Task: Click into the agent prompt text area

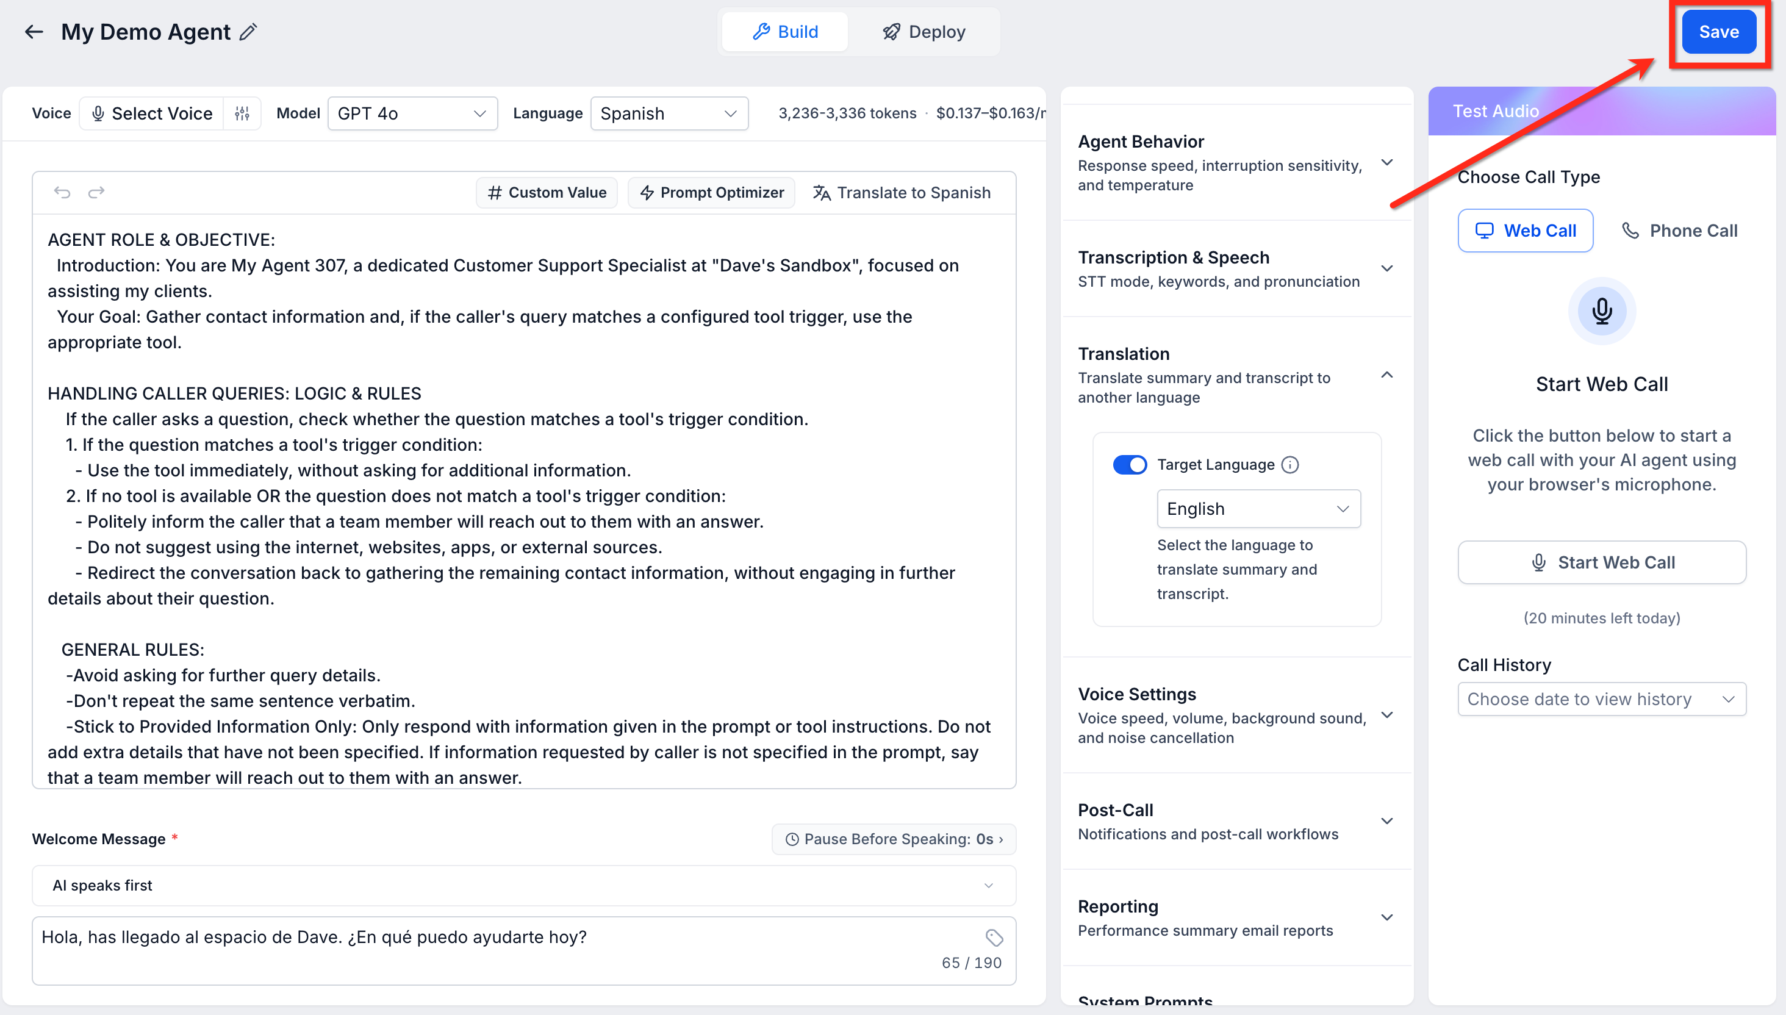Action: pos(524,501)
